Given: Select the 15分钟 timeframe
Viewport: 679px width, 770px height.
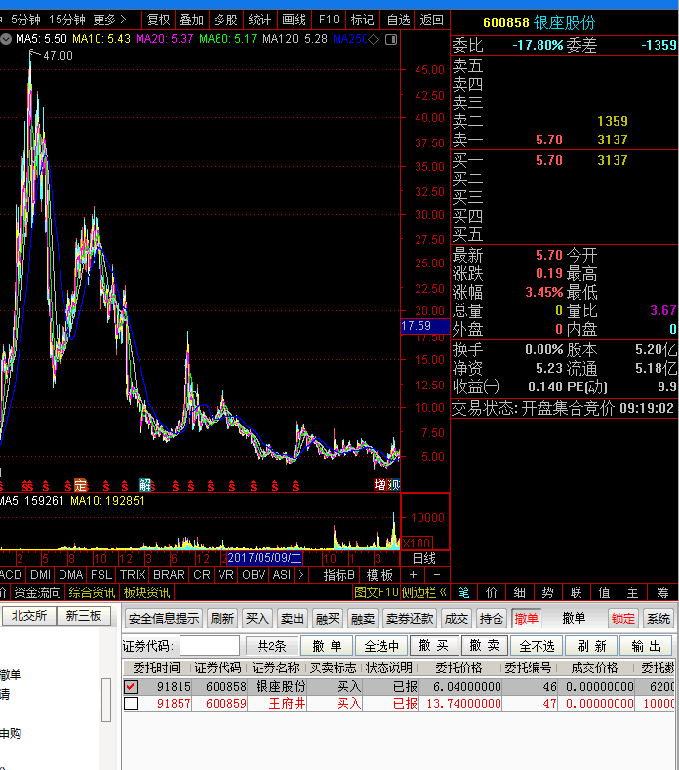Looking at the screenshot, I should tap(67, 20).
